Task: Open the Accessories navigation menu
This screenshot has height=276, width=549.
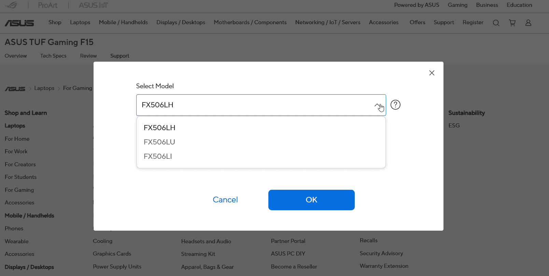Action: pos(384,22)
